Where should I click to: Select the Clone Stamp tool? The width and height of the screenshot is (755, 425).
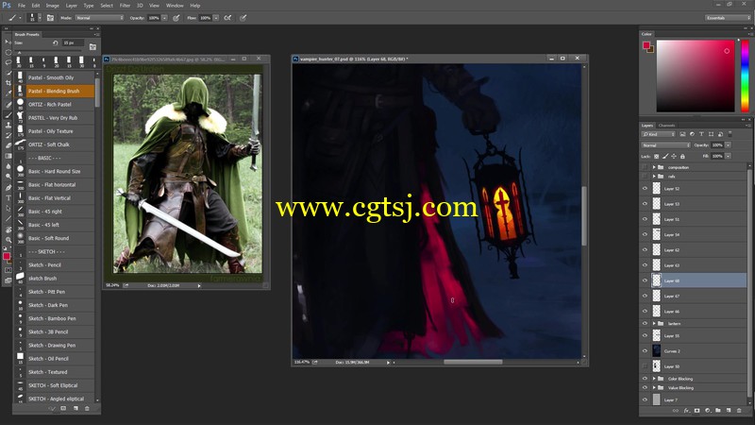coord(8,126)
